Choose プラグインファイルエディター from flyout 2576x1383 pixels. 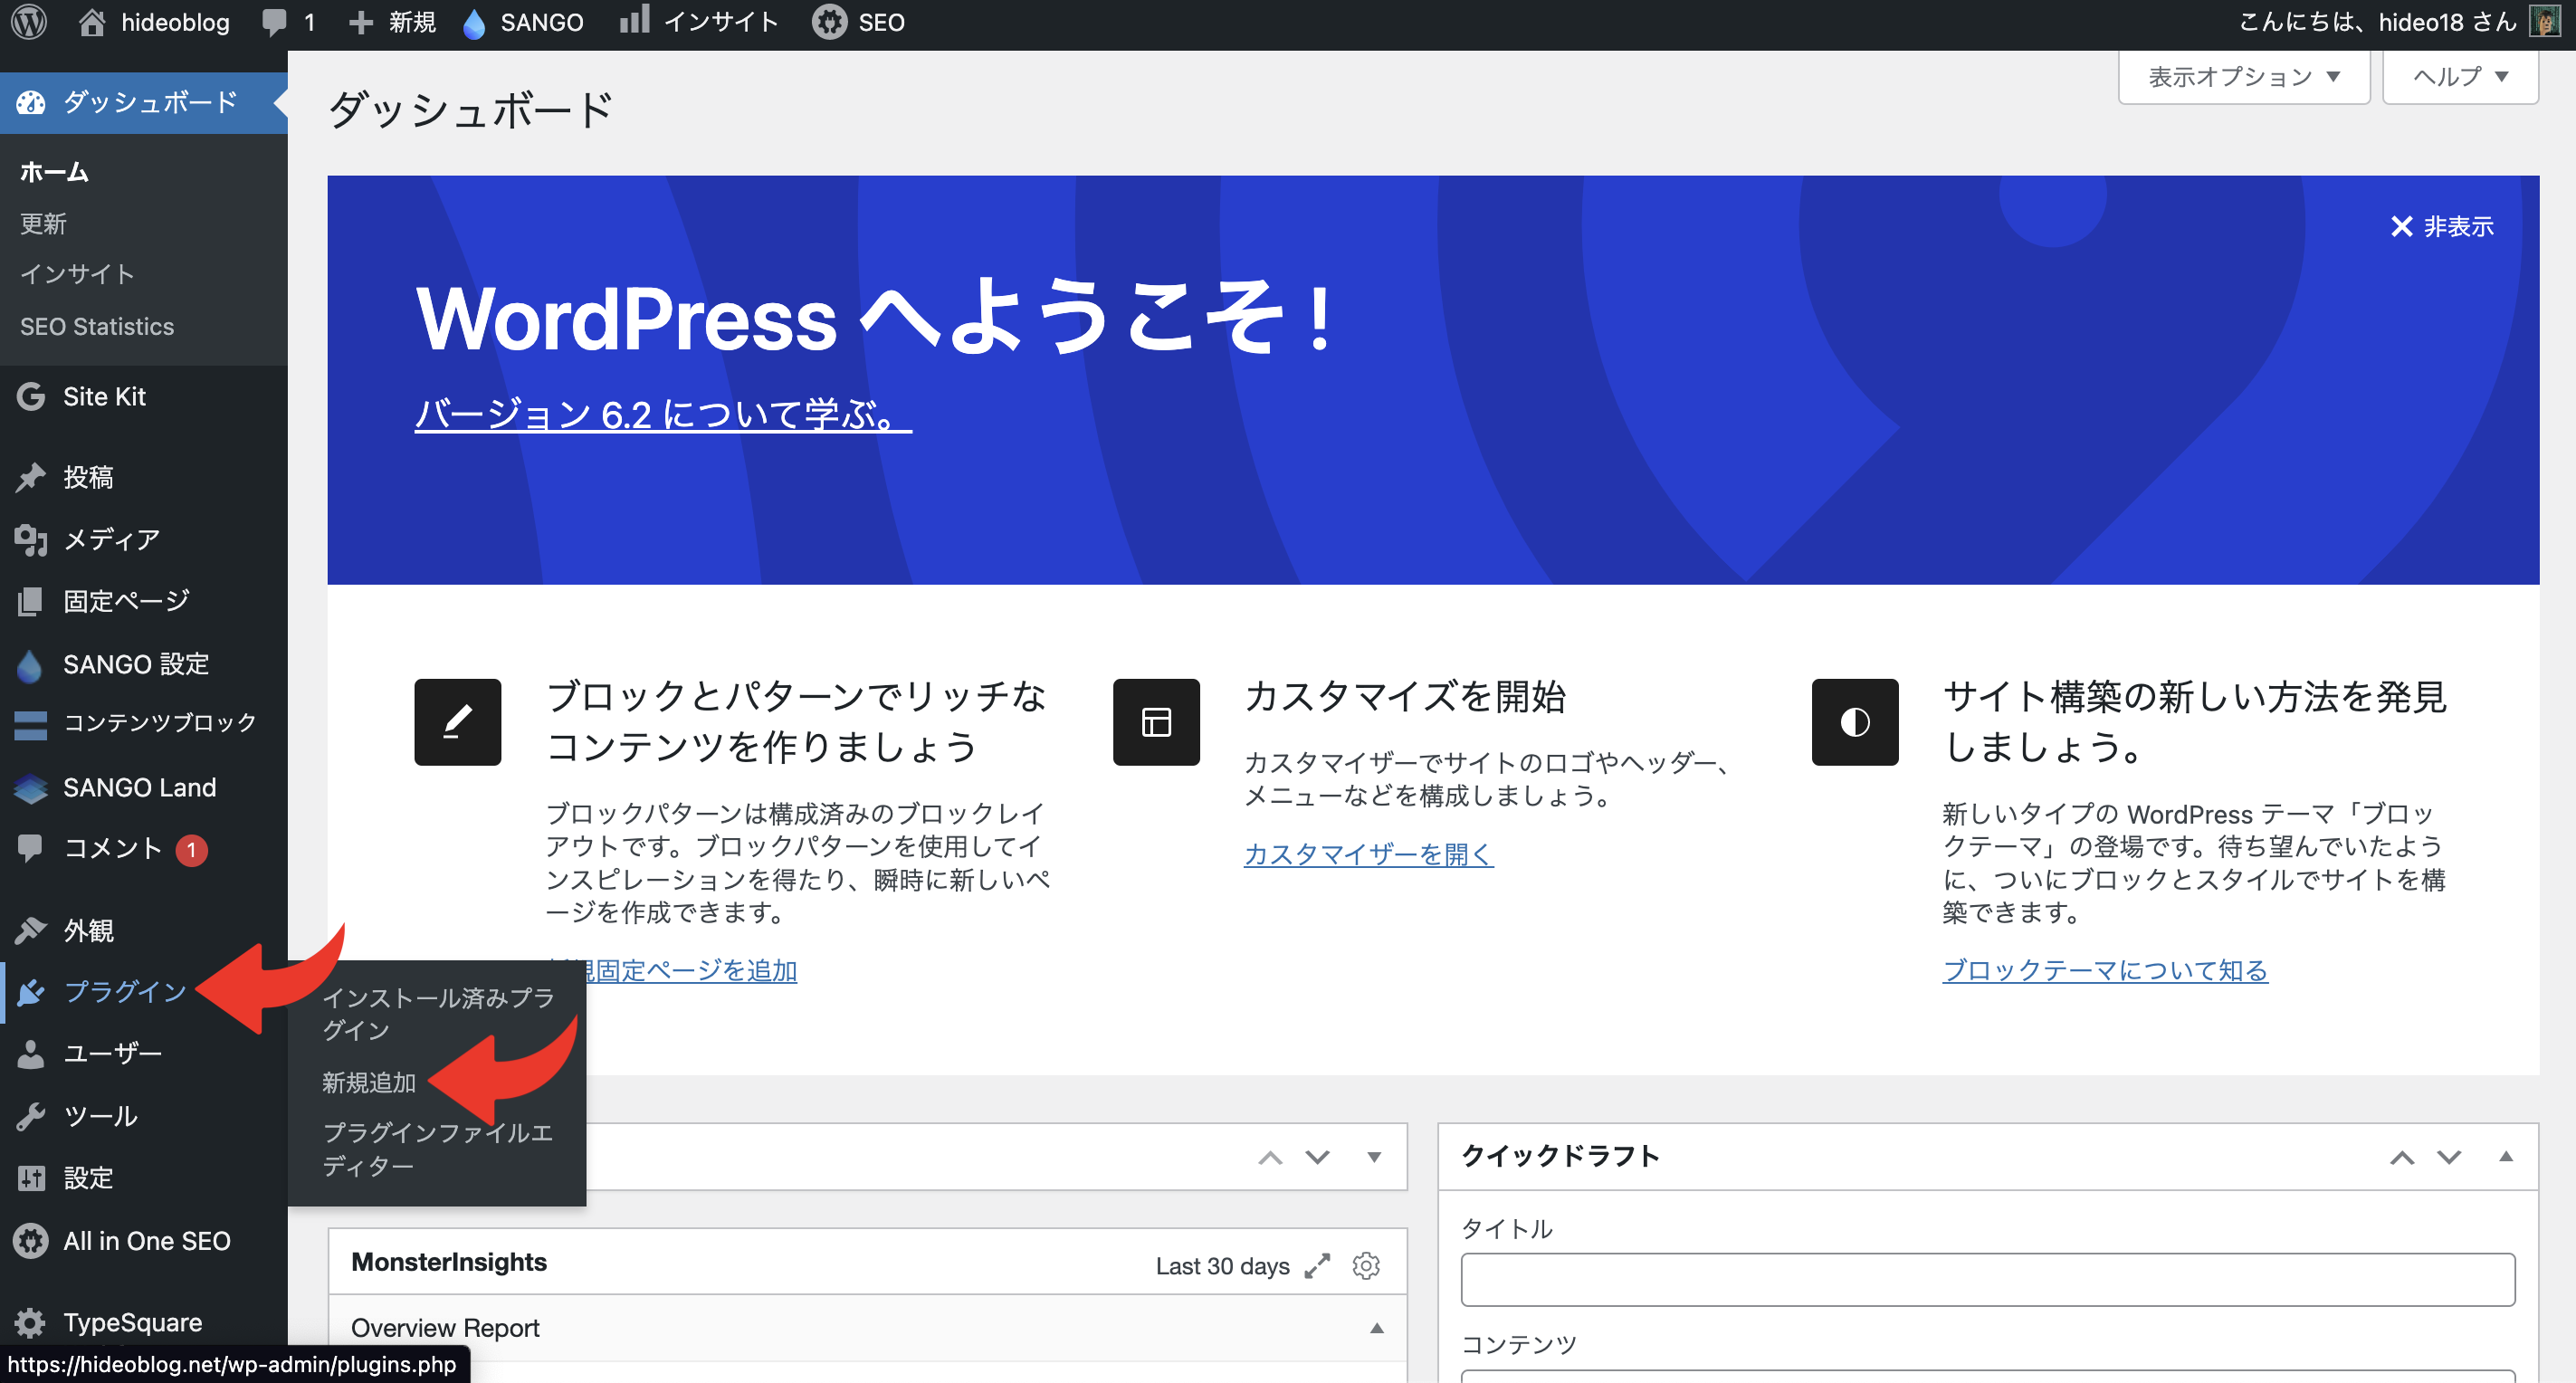[x=437, y=1149]
